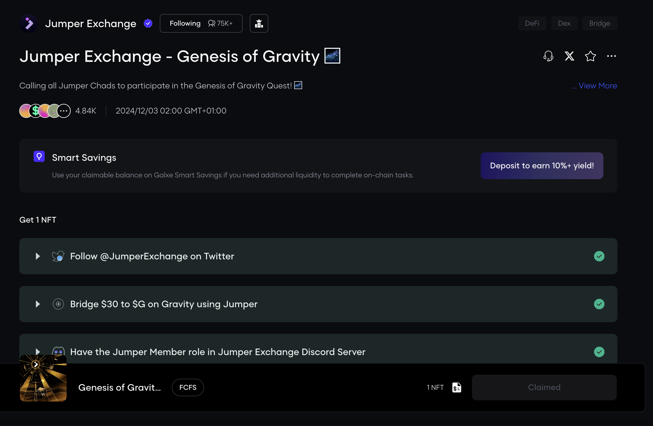Open the Genesis of Gravity NFT thumbnail

point(43,378)
